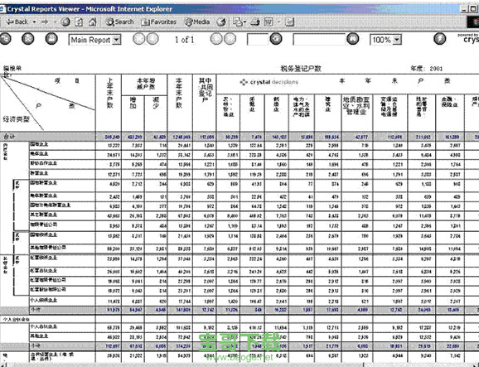This screenshot has height=367, width=479.
Task: Open the Mail toolbar menu
Action: [239, 22]
